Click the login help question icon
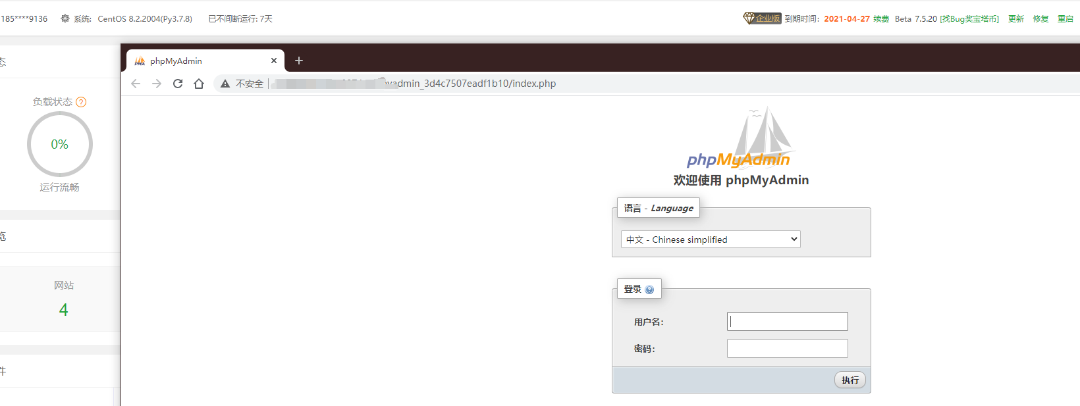 coord(649,290)
